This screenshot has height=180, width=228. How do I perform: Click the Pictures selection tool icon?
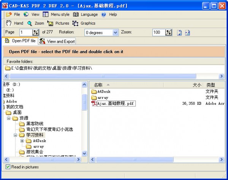50,23
